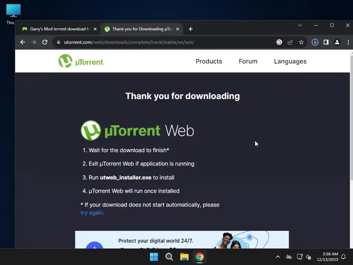The width and height of the screenshot is (353, 265).
Task: Click the network status tray icon
Action: (300, 257)
